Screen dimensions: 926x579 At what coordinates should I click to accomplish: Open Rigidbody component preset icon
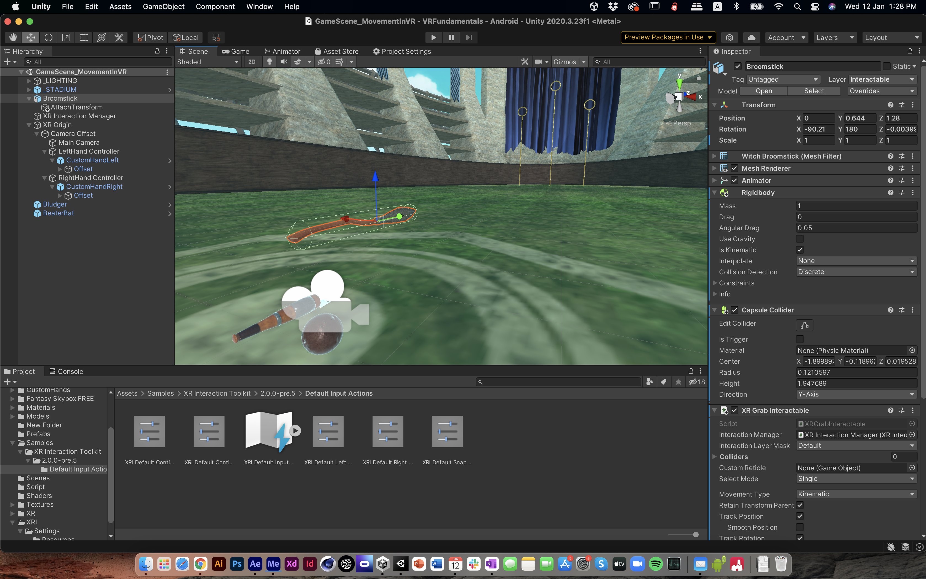[x=901, y=193]
